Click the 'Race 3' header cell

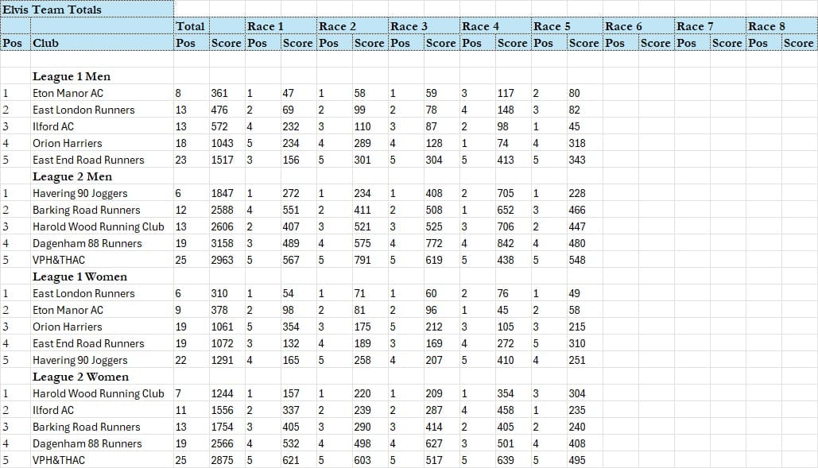click(x=424, y=26)
